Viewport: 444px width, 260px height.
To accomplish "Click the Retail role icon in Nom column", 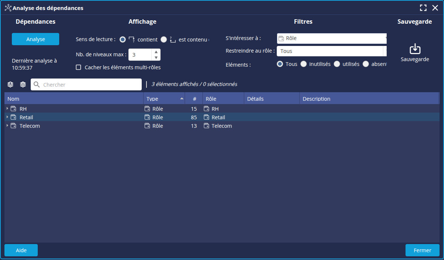I will pos(14,117).
